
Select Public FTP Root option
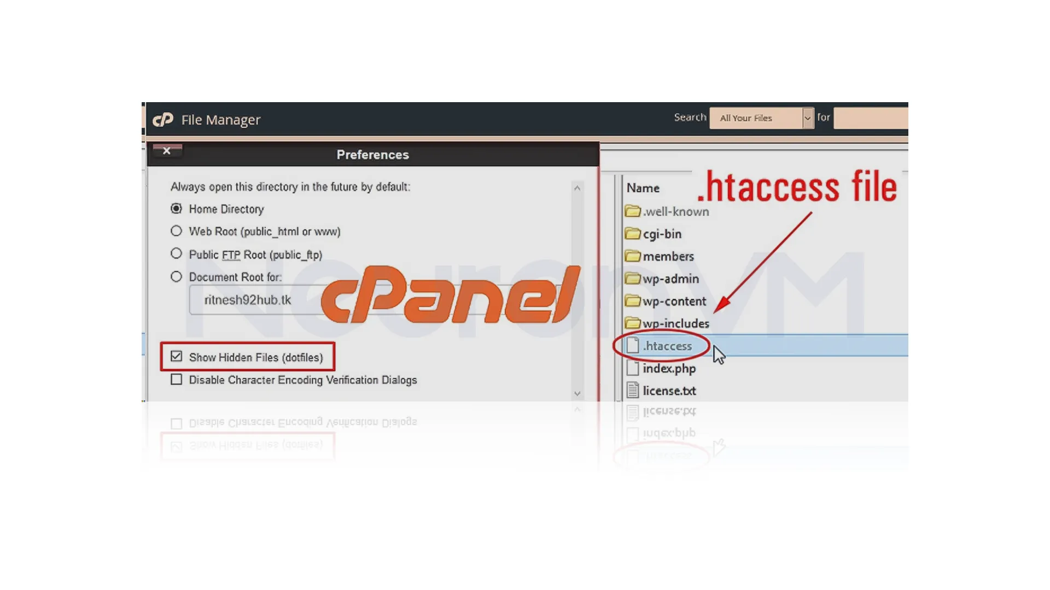point(176,254)
